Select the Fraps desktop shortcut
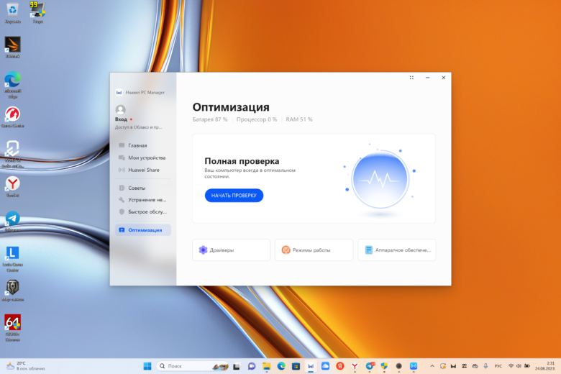This screenshot has height=374, width=561. [38, 12]
